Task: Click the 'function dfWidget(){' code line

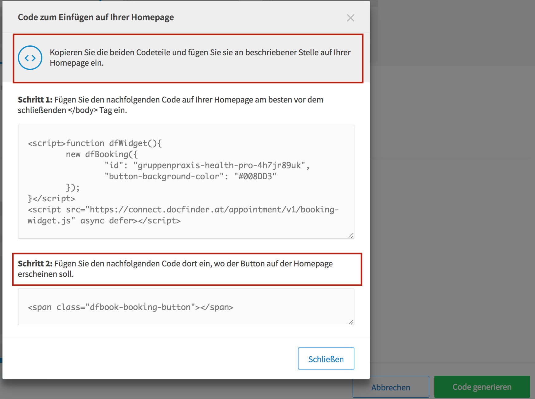Action: pyautogui.click(x=95, y=143)
